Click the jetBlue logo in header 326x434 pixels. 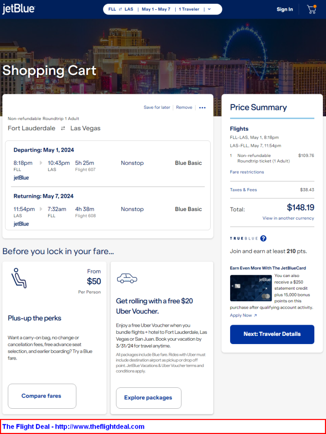pyautogui.click(x=18, y=9)
